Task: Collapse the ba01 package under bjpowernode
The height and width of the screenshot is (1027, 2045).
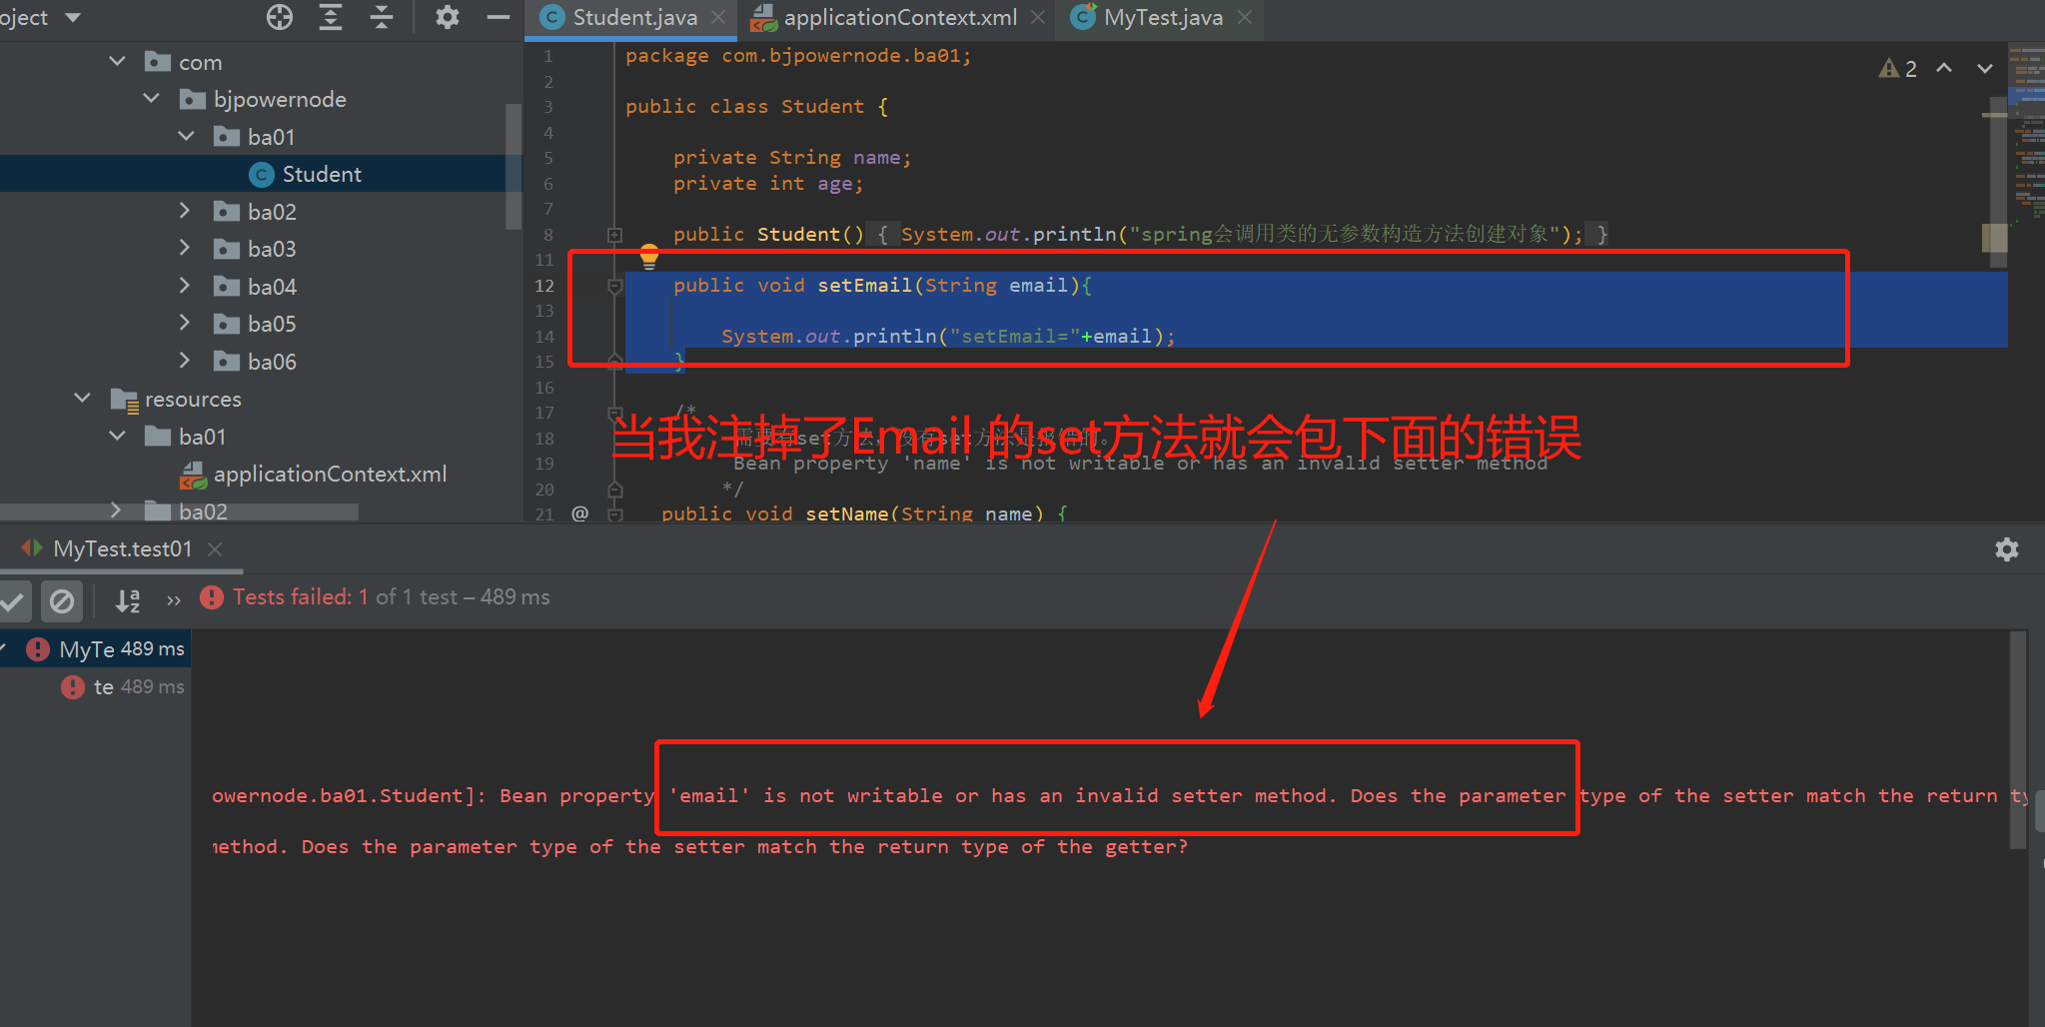Action: (x=186, y=136)
